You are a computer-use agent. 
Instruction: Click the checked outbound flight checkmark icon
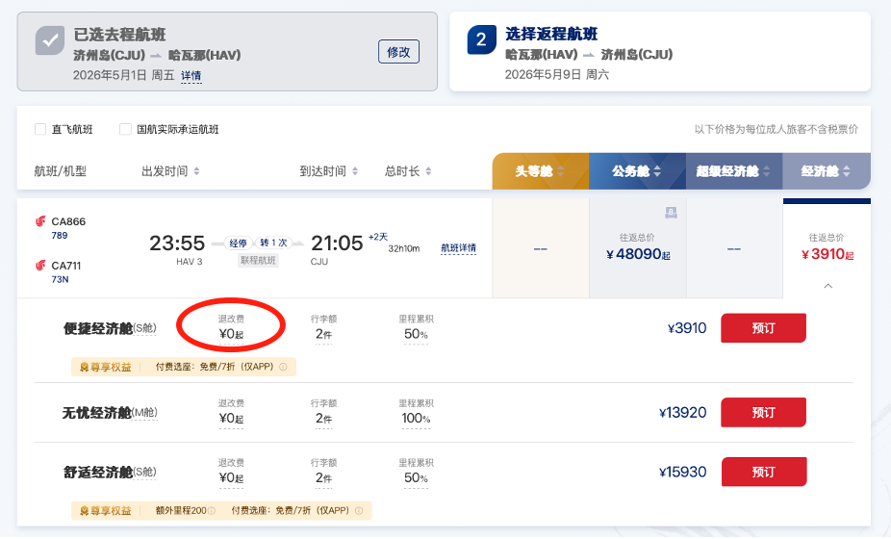50,41
